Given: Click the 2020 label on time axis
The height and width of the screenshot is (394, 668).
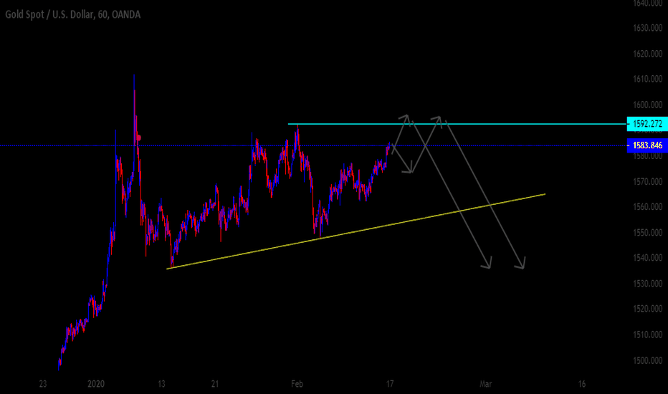Looking at the screenshot, I should 96,384.
